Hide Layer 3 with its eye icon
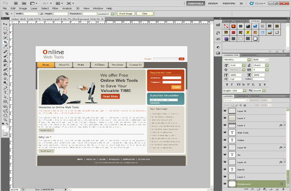Image resolution: width=291 pixels, height=191 pixels. tap(225, 118)
